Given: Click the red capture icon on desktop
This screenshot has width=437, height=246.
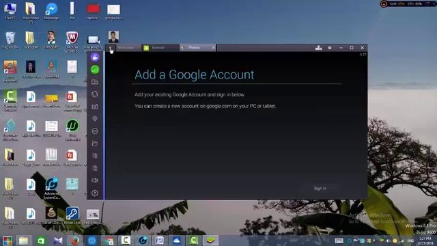Looking at the screenshot, I should point(93,11).
